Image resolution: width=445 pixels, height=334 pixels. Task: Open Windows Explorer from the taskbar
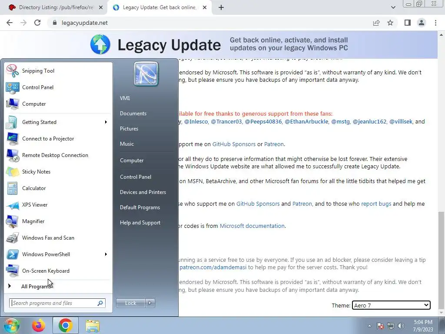[x=93, y=326]
